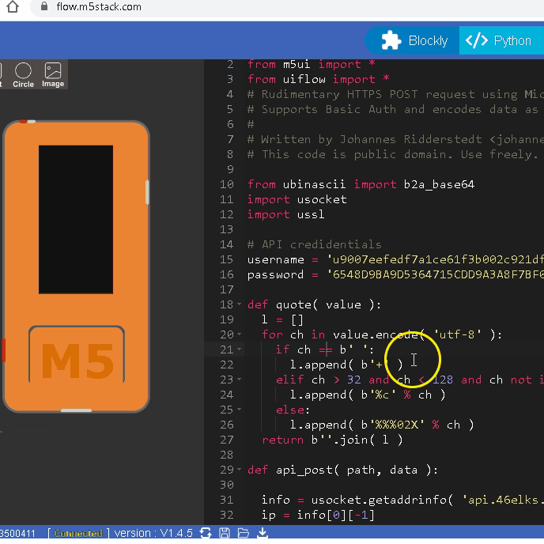Click the '%%%02X' format string on line 26

pyautogui.click(x=397, y=425)
